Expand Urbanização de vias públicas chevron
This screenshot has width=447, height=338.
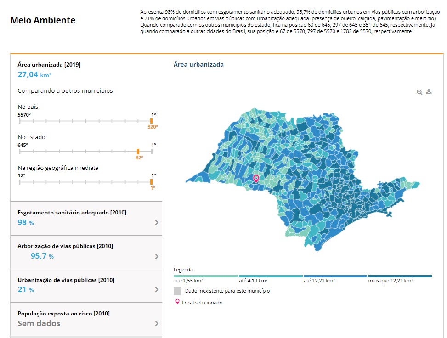click(157, 290)
